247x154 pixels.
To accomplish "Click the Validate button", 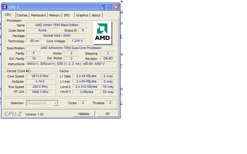I will click(x=84, y=114).
